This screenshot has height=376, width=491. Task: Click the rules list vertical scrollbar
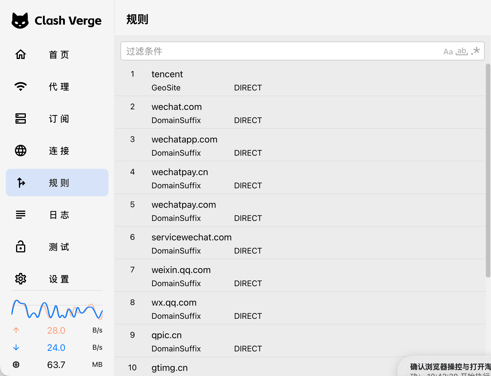[x=488, y=171]
